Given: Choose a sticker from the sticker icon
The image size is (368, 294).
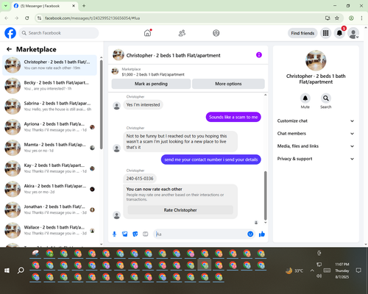Looking at the screenshot, I should tap(135, 234).
